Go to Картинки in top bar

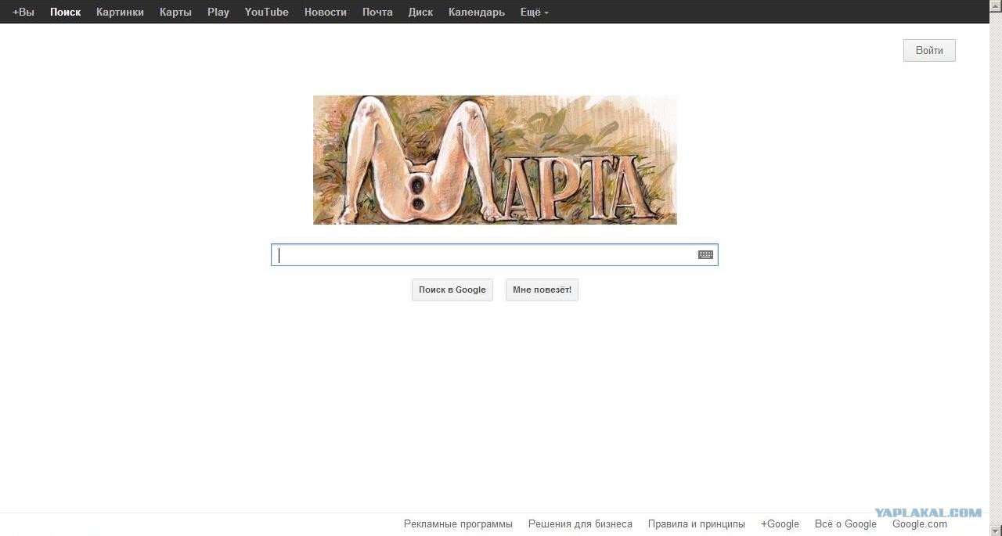point(120,12)
